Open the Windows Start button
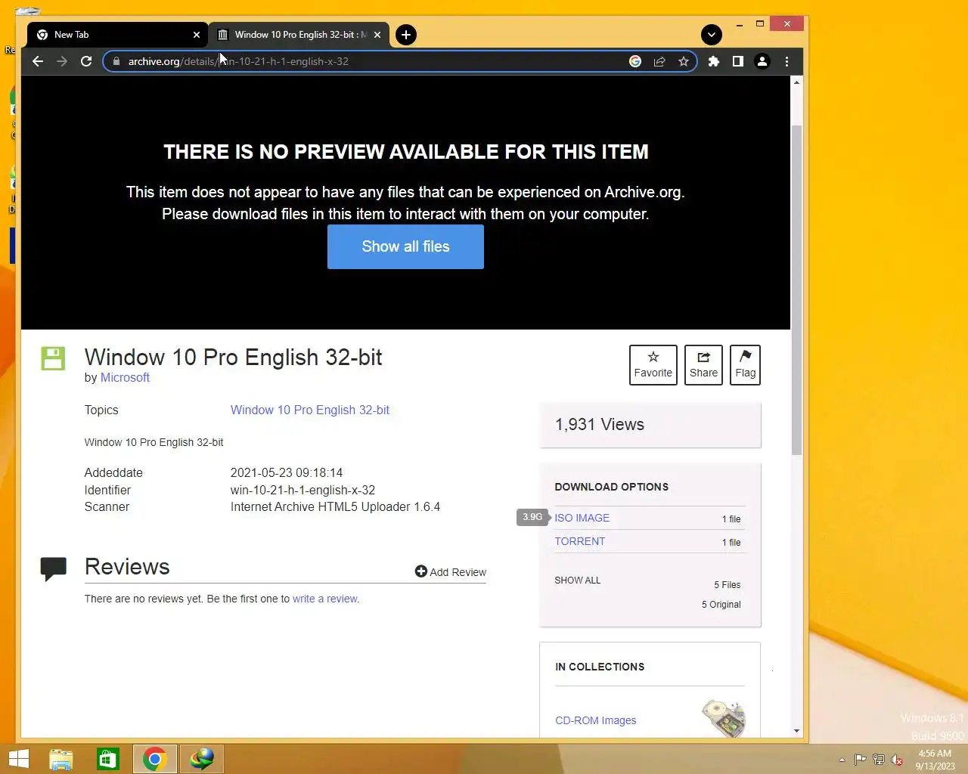968x774 pixels. tap(18, 759)
